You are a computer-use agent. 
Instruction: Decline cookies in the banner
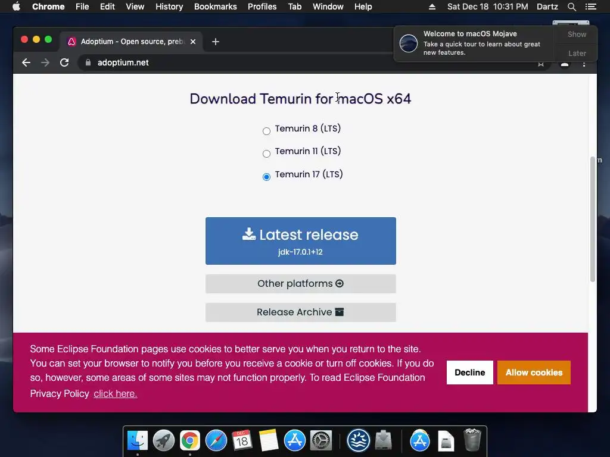(469, 373)
